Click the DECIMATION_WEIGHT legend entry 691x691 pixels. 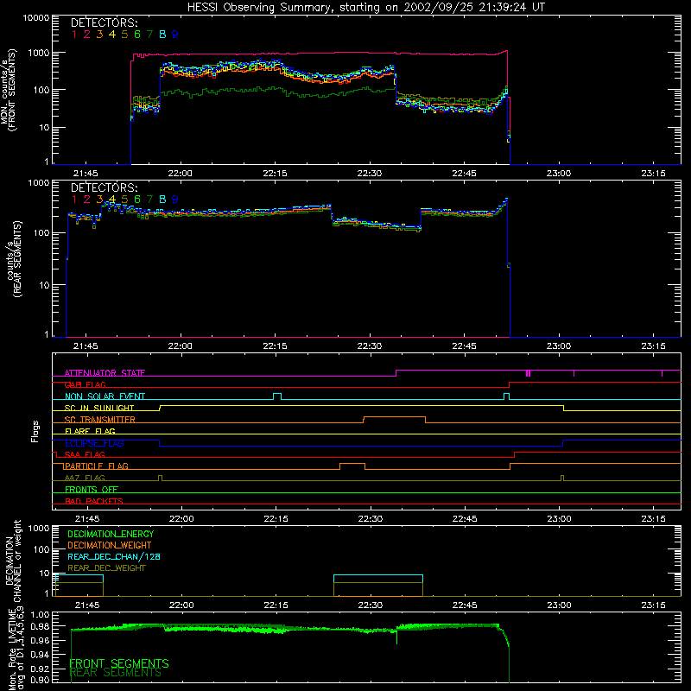(110, 545)
